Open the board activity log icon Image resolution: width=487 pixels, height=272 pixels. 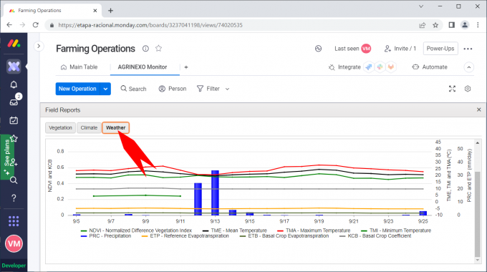pyautogui.click(x=318, y=49)
